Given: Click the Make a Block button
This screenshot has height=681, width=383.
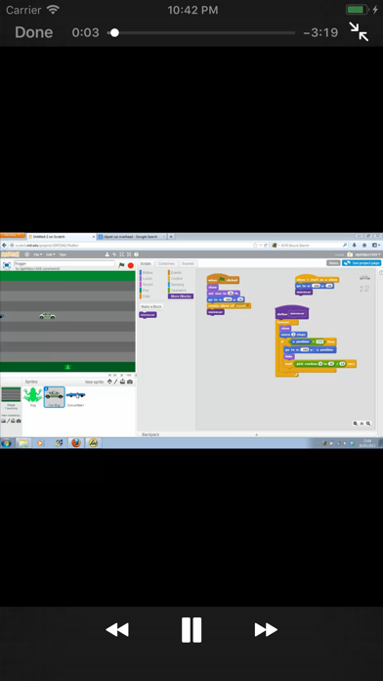Looking at the screenshot, I should [x=150, y=306].
